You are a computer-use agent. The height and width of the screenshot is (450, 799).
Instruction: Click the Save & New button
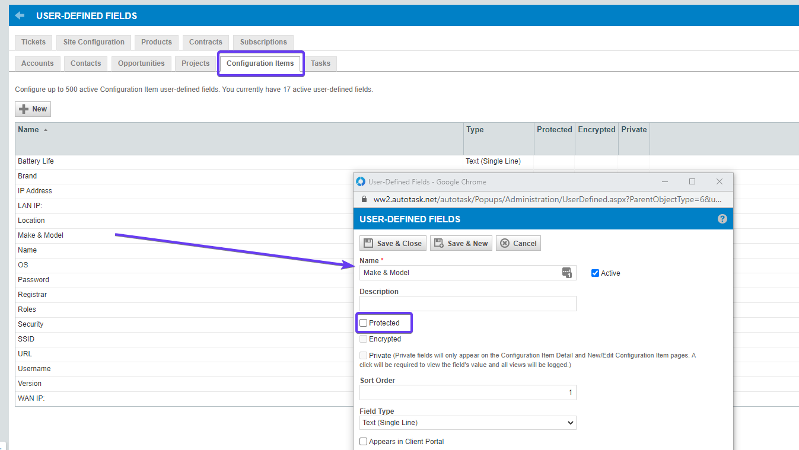pyautogui.click(x=461, y=242)
